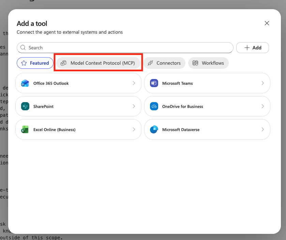Focus the Search tools input field
This screenshot has height=240, width=286.
pos(125,48)
